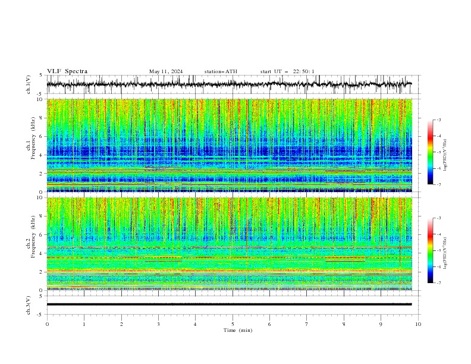Click the ch.1 spectrogram panel
This screenshot has width=471, height=364.
(229, 145)
